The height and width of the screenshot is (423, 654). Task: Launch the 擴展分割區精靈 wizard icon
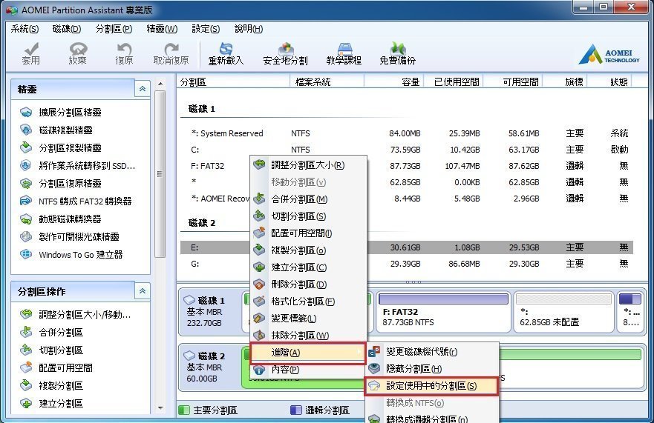coord(26,113)
